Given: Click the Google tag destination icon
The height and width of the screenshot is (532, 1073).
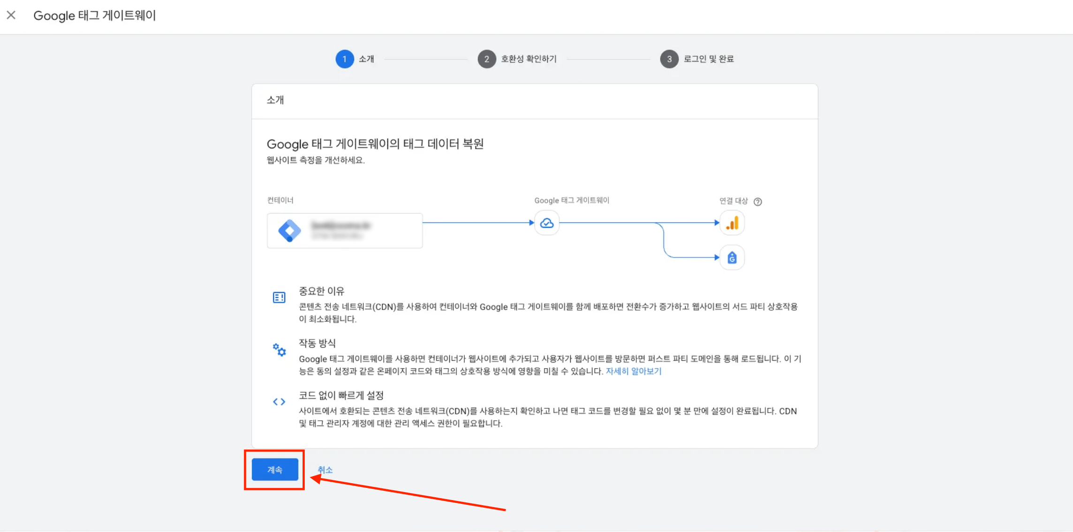Looking at the screenshot, I should pyautogui.click(x=732, y=258).
